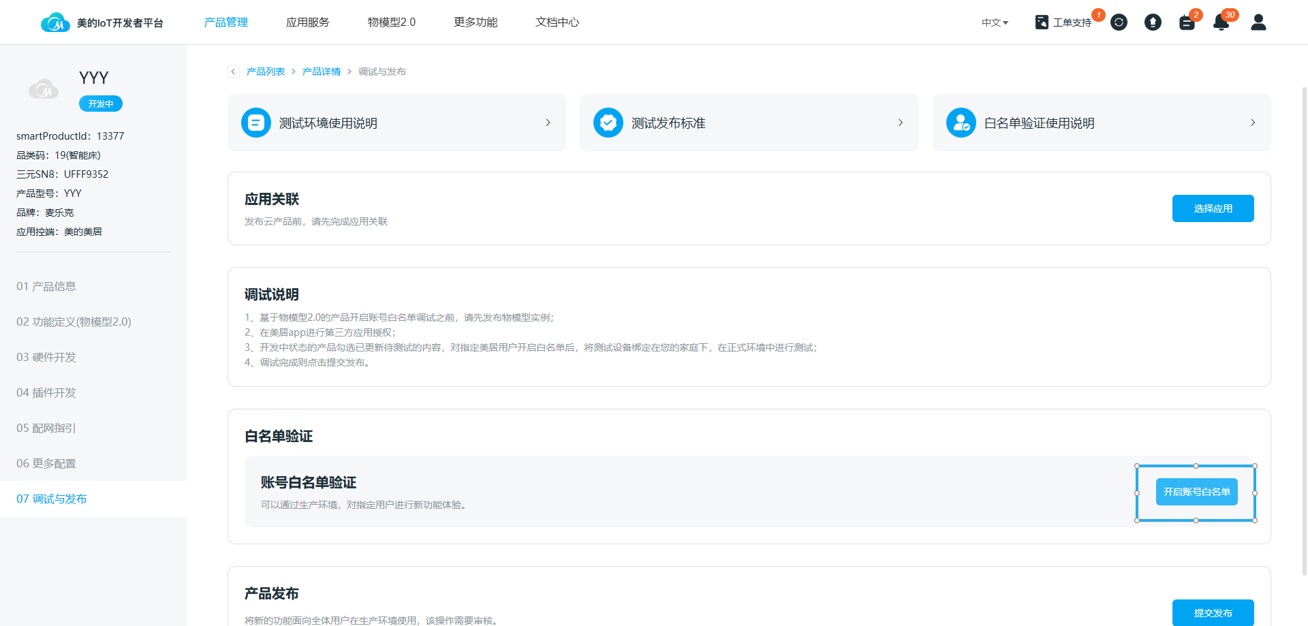
Task: Click the 开启账号白名单 button
Action: [x=1196, y=492]
